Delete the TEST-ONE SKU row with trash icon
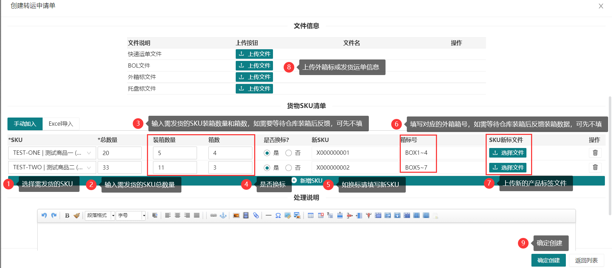The height and width of the screenshot is (268, 612). (x=595, y=153)
